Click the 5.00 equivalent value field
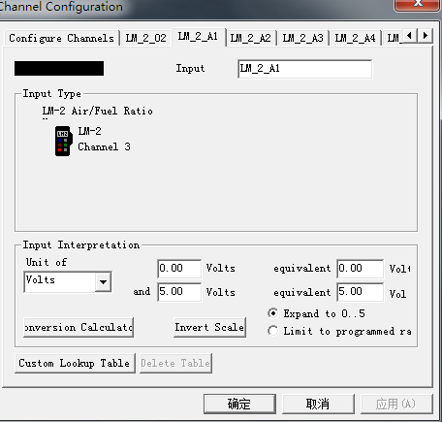The height and width of the screenshot is (422, 442). click(360, 292)
